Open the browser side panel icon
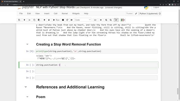The height and width of the screenshot is (101, 180). tap(172, 4)
